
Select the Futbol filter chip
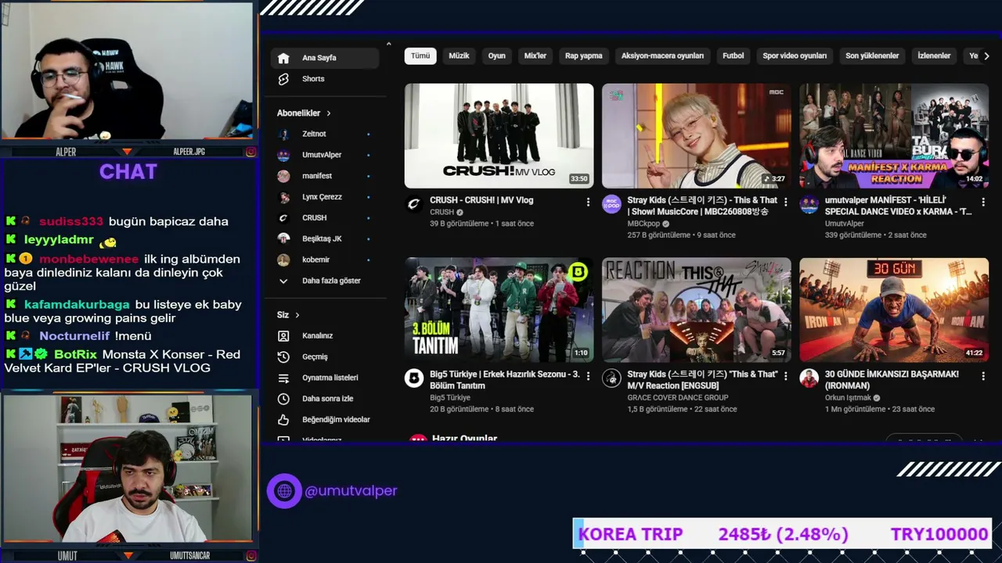coord(733,56)
